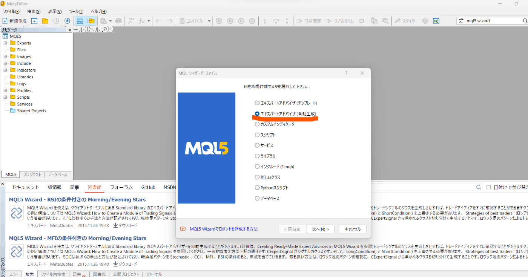
Task: Select the スクリプト radio option
Action: (265, 135)
